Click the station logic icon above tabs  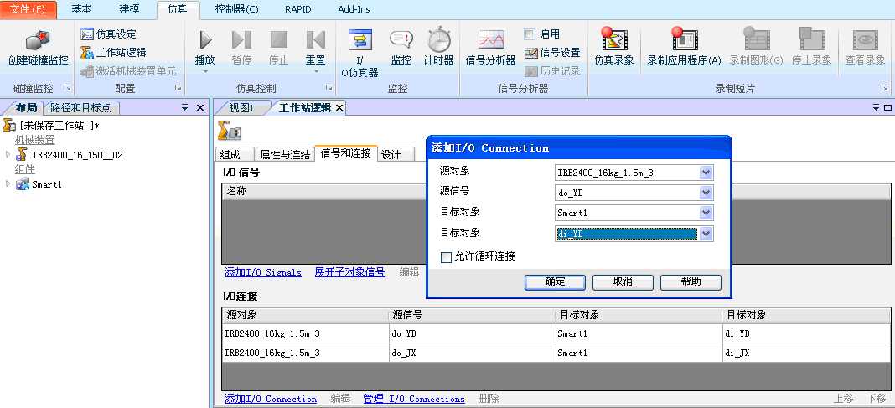point(229,132)
